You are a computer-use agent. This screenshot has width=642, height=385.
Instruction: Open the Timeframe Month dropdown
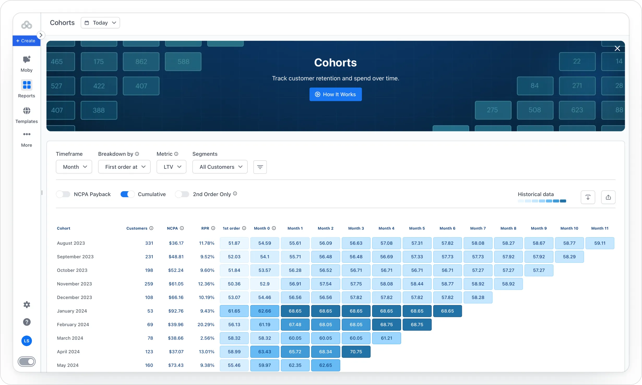[74, 167]
